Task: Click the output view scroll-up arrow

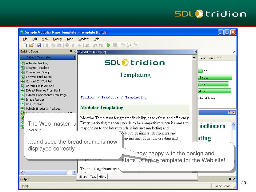Action: (x=194, y=57)
